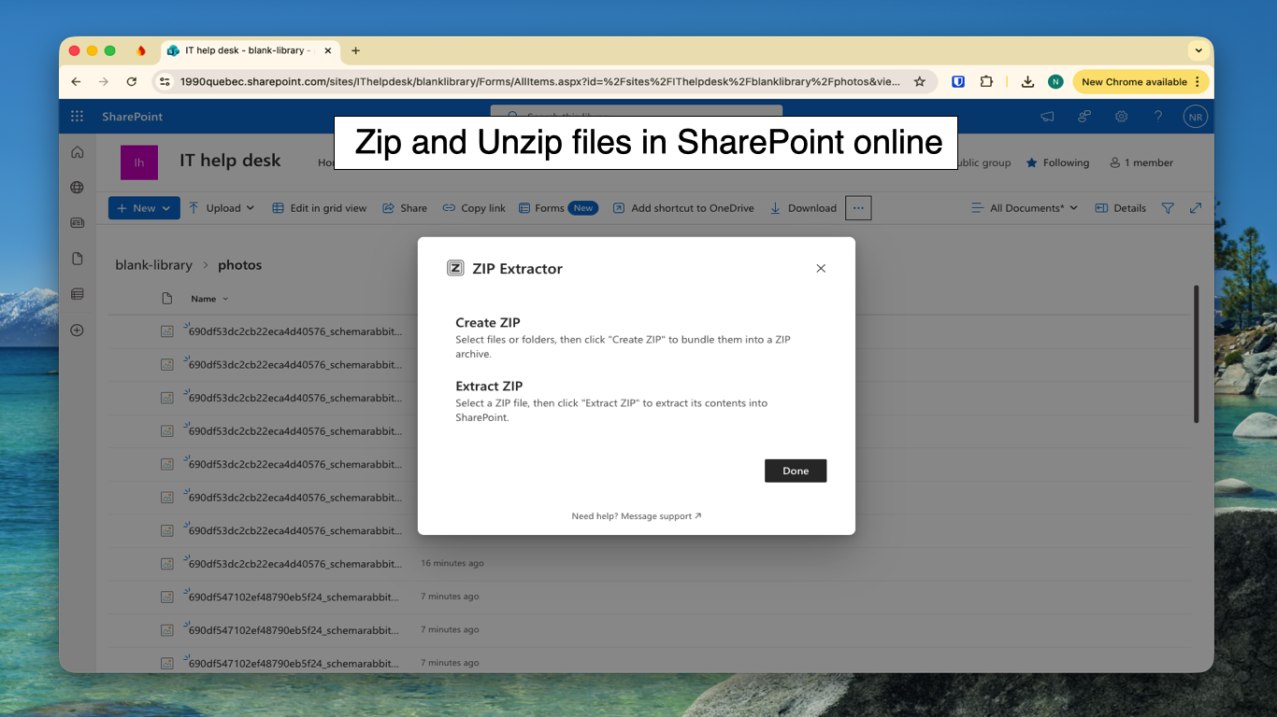Open My News newspaper icon in sidebar
Image resolution: width=1277 pixels, height=717 pixels.
pyautogui.click(x=78, y=222)
